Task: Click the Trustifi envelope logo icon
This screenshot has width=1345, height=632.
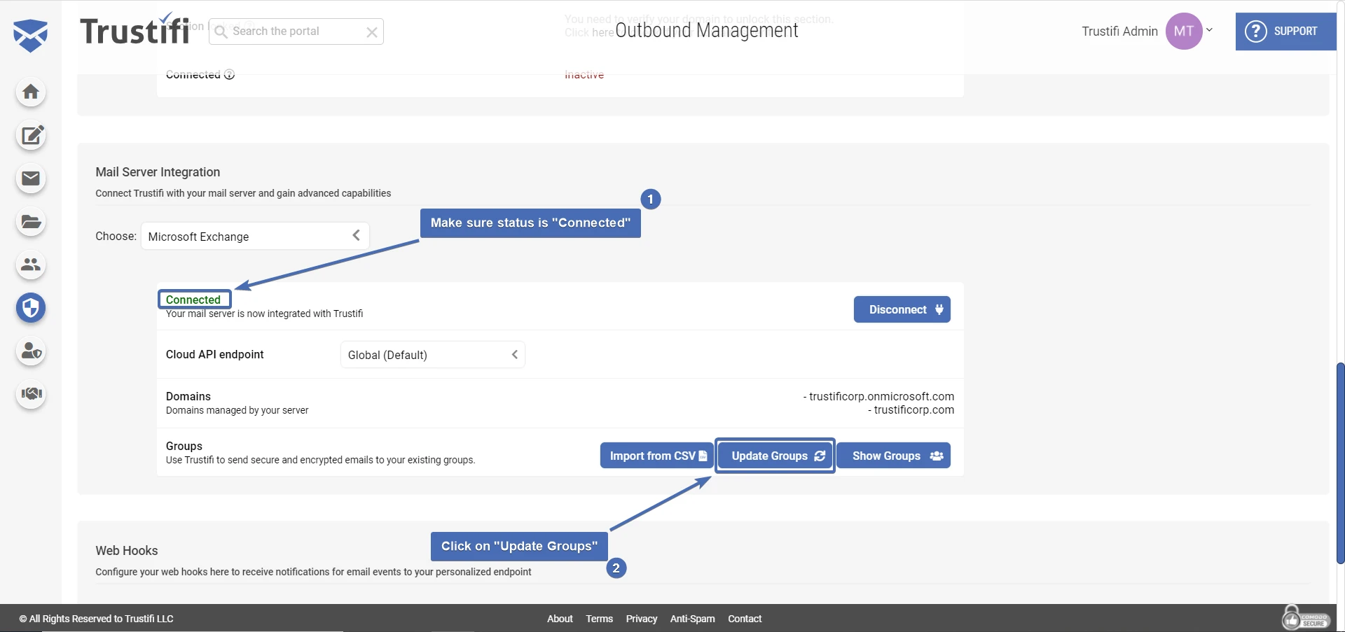Action: (x=30, y=35)
